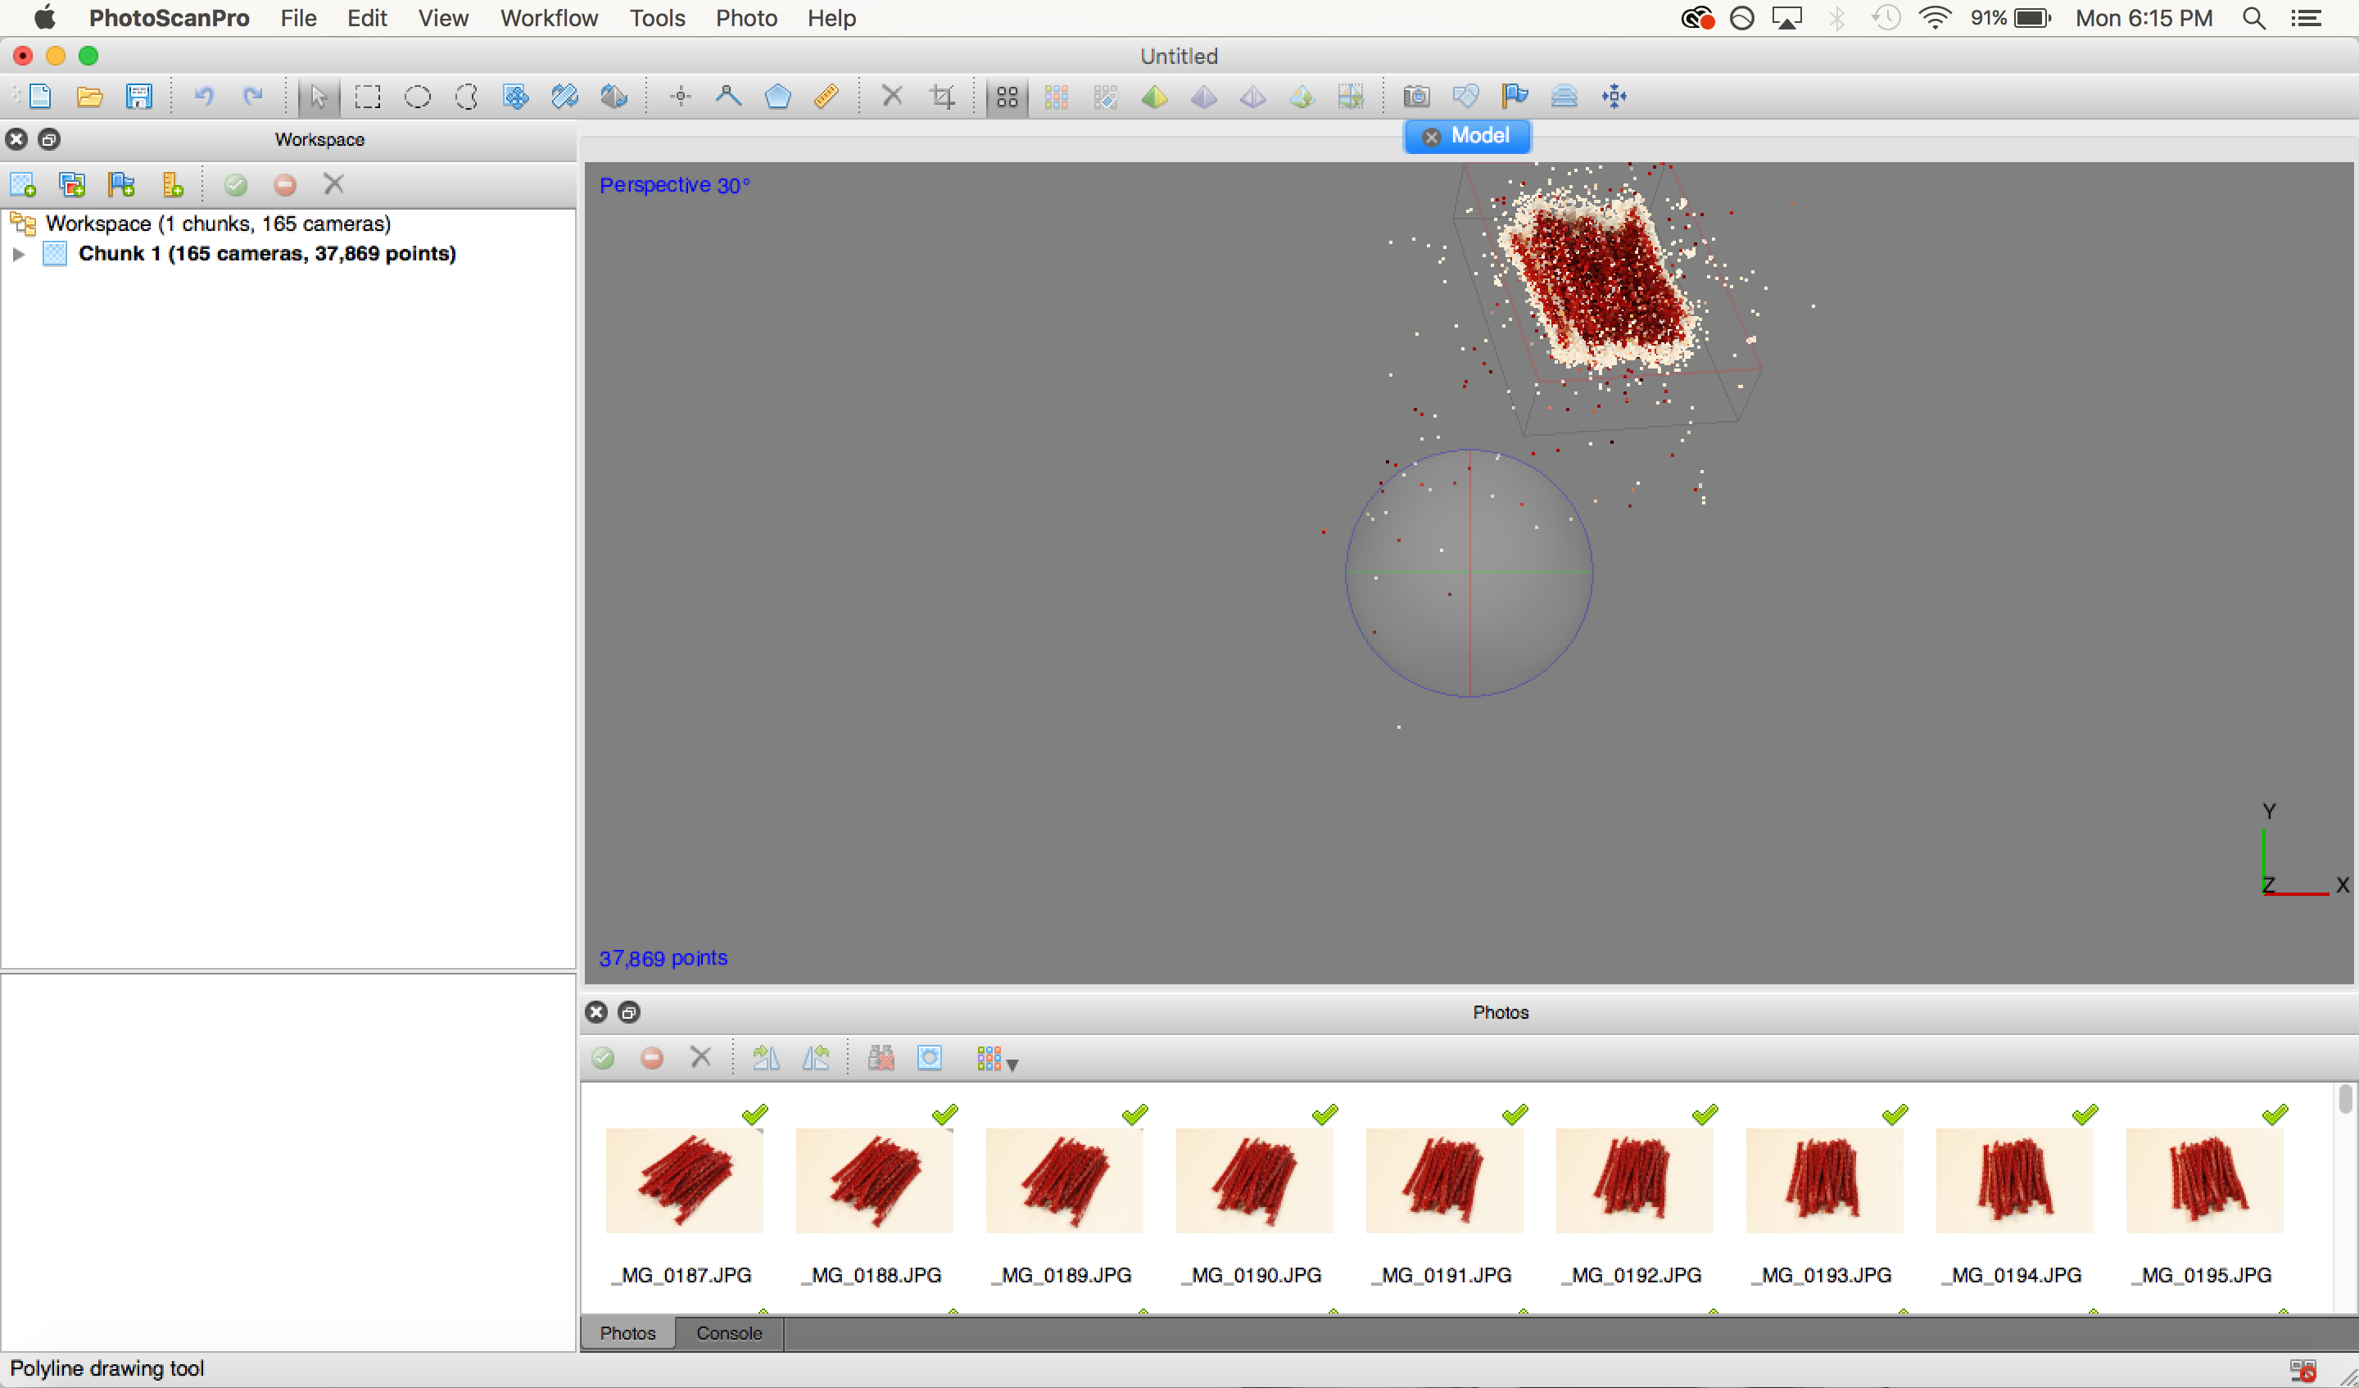This screenshot has height=1388, width=2359.
Task: Click the red Disable Cameras button in Photos pane
Action: tap(653, 1059)
